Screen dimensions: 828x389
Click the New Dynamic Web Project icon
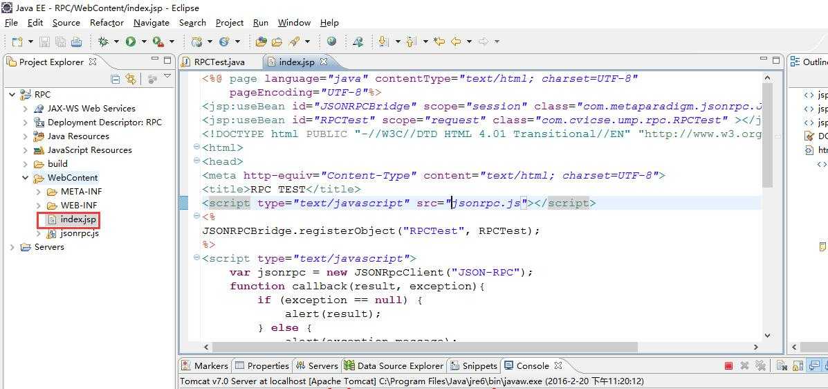pyautogui.click(x=197, y=42)
